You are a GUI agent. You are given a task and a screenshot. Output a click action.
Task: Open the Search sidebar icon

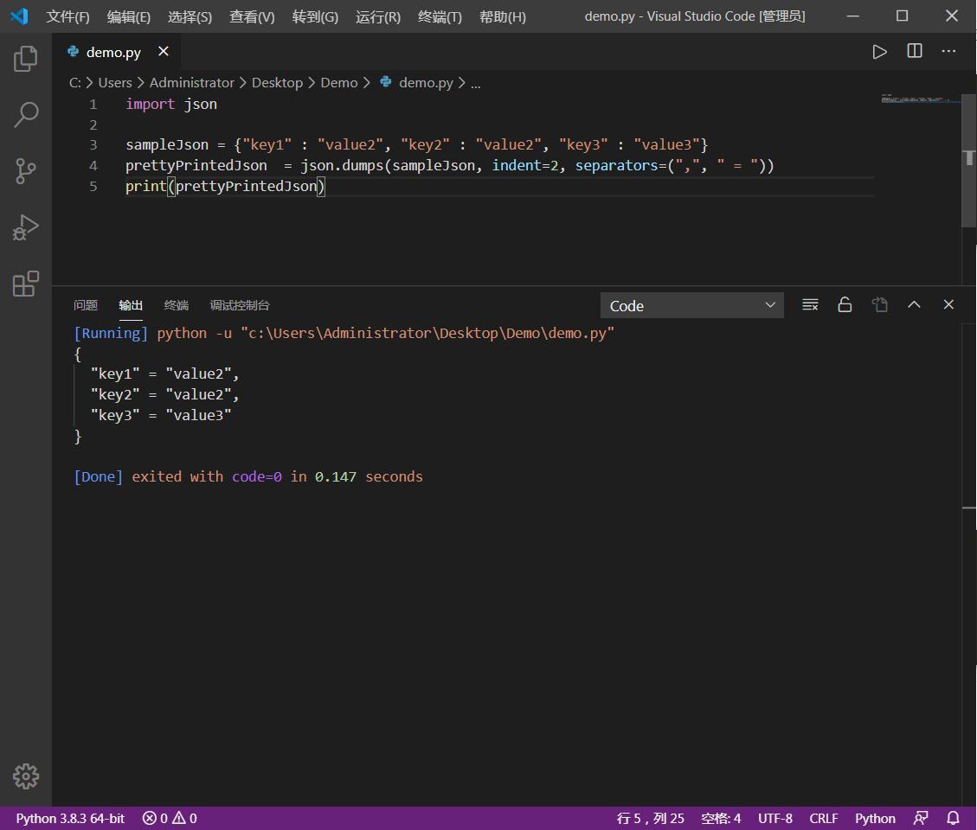[x=25, y=114]
